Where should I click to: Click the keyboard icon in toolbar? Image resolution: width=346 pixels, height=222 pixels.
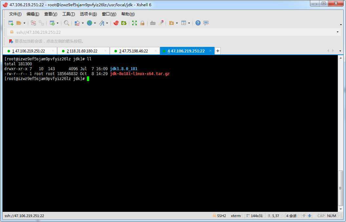(153, 23)
